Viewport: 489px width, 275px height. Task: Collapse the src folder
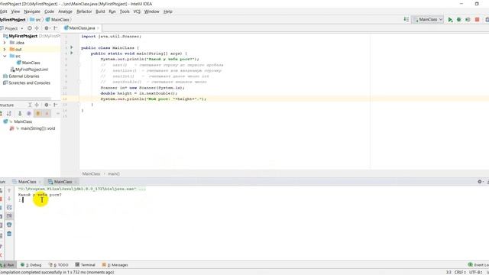5,56
